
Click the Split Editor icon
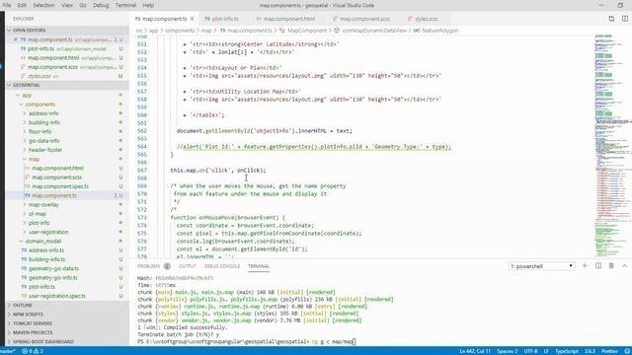625,19
